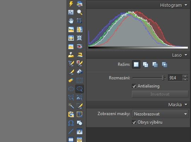Select the first normal Režim selection mode

(x=136, y=64)
